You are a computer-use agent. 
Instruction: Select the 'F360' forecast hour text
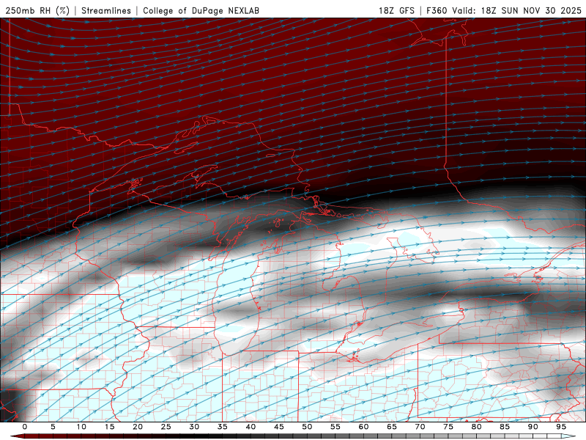pyautogui.click(x=437, y=10)
